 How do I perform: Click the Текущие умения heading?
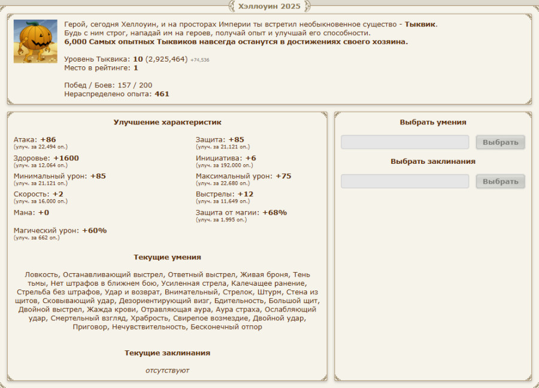[167, 257]
